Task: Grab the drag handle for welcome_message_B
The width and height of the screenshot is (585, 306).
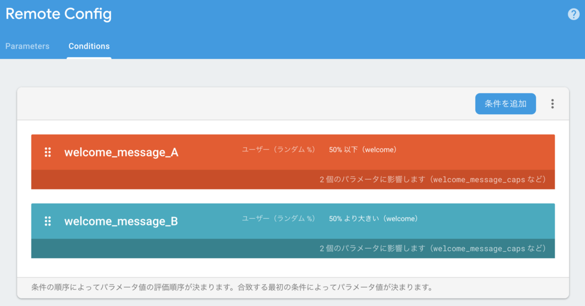Action: pos(48,221)
